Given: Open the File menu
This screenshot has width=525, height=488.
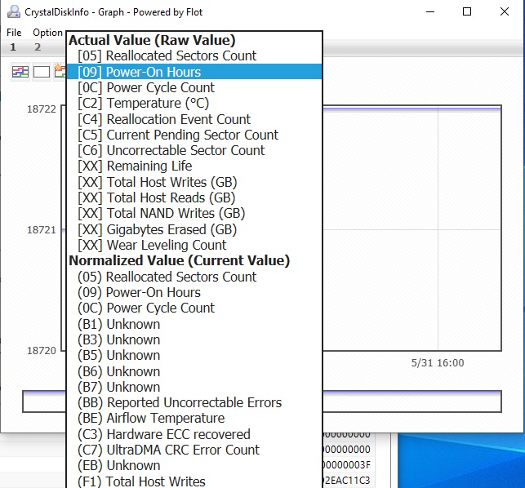Looking at the screenshot, I should tap(14, 33).
